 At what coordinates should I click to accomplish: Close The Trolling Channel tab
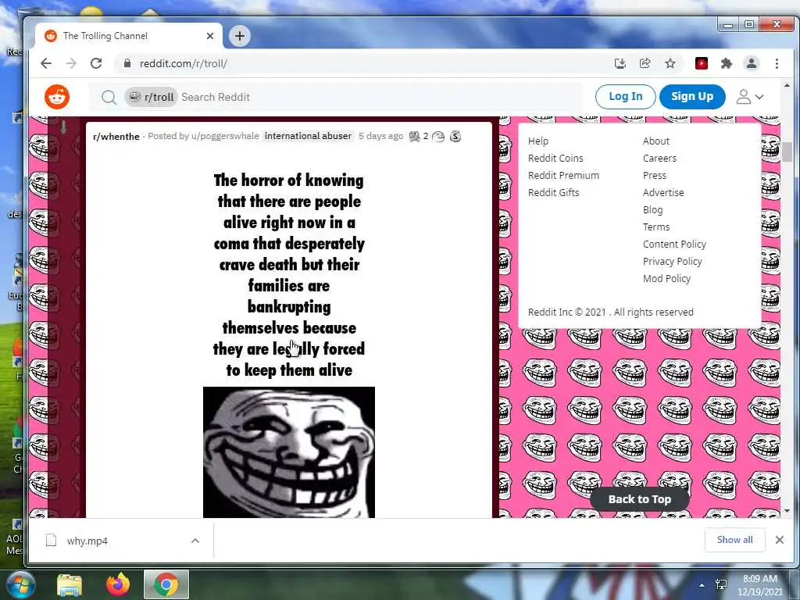click(x=209, y=36)
